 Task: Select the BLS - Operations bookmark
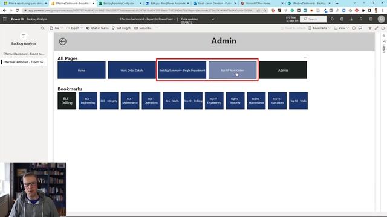[x=151, y=101]
